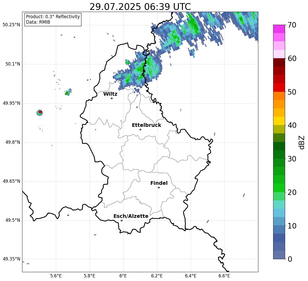
Task: Click the colorbar value 30
Action: tap(292, 159)
